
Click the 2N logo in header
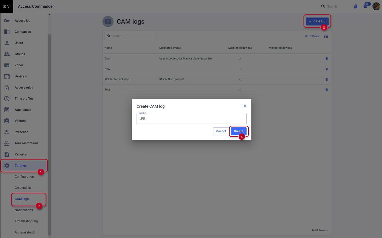tap(6, 6)
